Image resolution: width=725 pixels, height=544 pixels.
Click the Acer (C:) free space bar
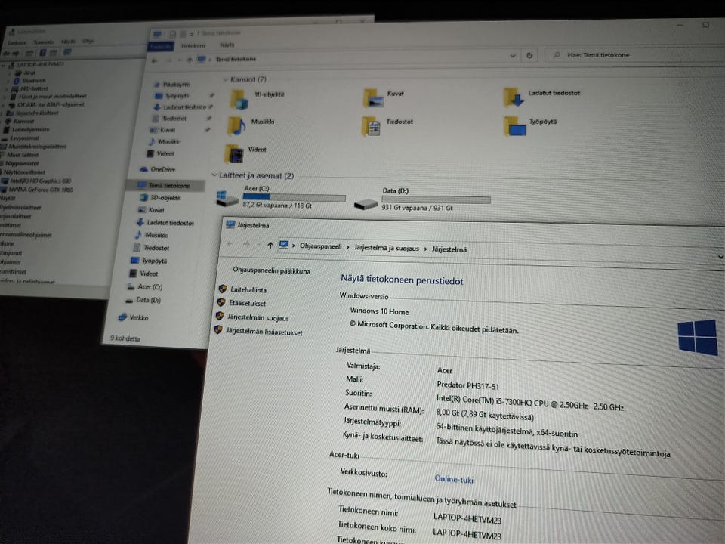294,197
